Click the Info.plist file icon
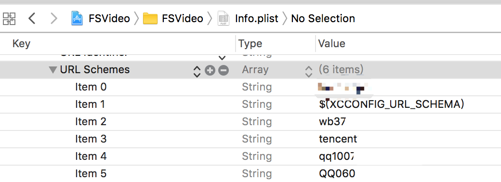Screen dimensions: 501x182 click(x=224, y=18)
